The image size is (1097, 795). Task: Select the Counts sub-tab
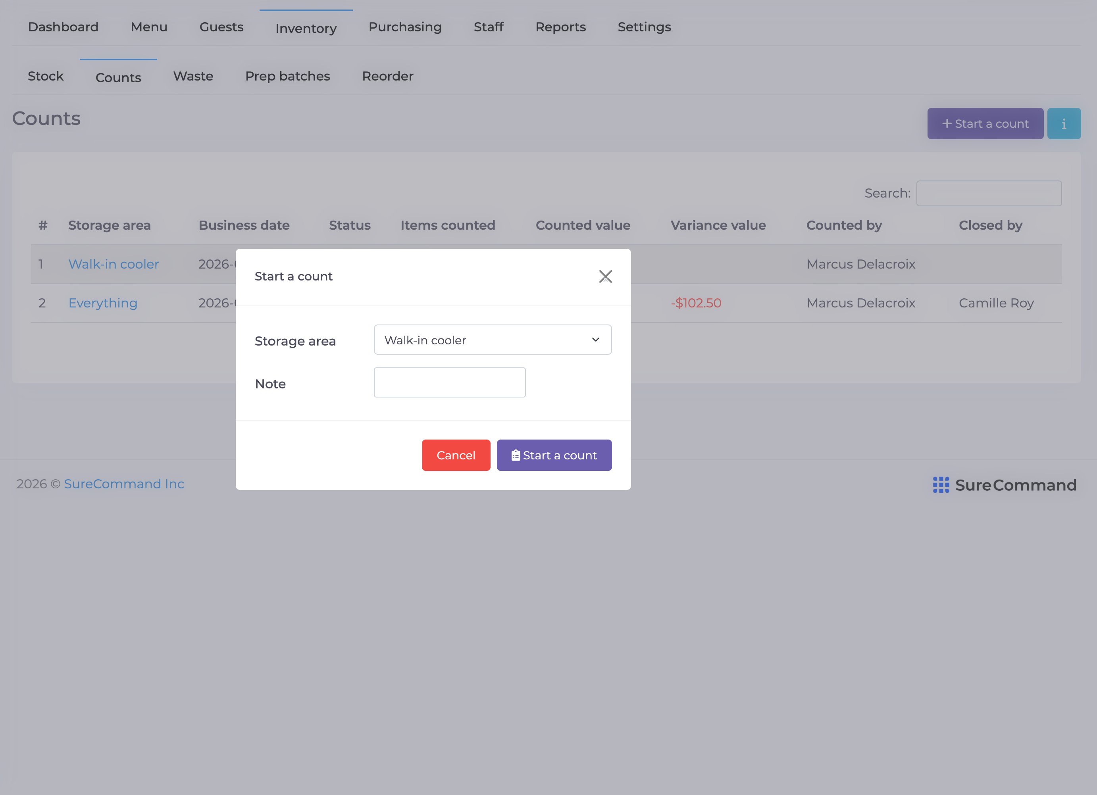pyautogui.click(x=118, y=77)
